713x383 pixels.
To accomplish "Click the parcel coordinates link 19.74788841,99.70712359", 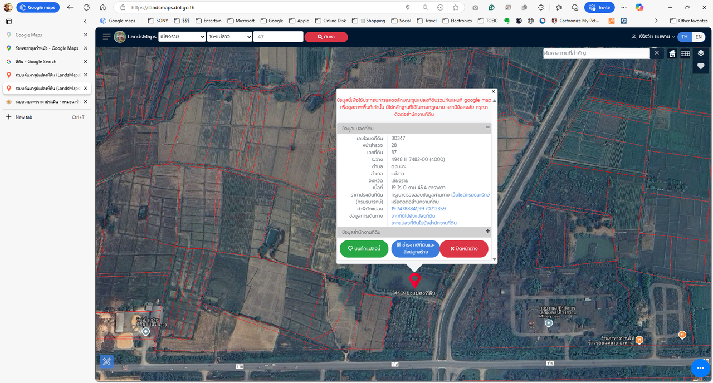I will (418, 209).
